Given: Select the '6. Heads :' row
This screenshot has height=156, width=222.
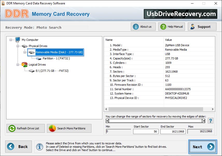Looking at the screenshot, I should [x=159, y=67].
